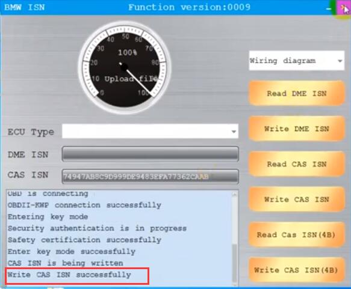The height and width of the screenshot is (289, 351).
Task: Choose Read Cas ISN(4B)
Action: [296, 234]
